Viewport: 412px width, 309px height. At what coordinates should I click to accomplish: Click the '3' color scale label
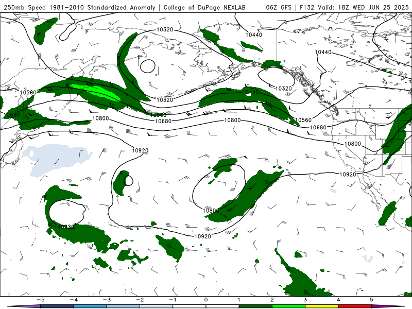click(305, 300)
